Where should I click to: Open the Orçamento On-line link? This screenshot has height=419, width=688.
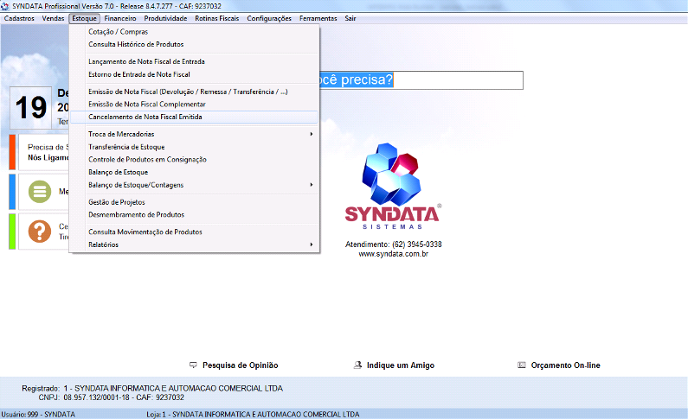pos(566,365)
